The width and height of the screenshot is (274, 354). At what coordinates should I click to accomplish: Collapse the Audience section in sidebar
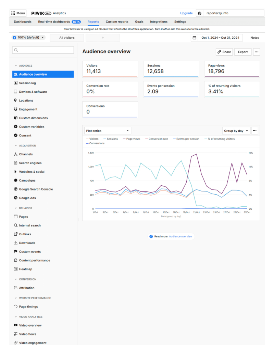click(x=15, y=66)
